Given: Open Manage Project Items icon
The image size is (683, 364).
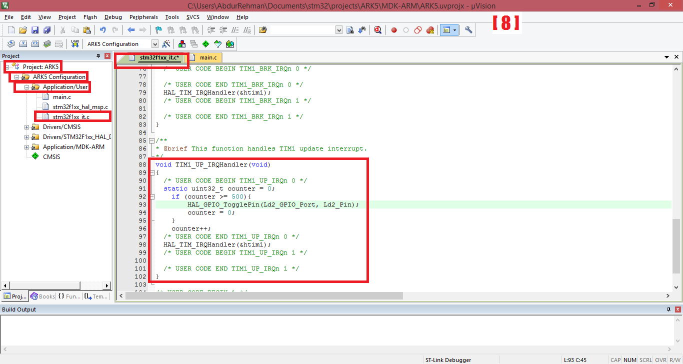Looking at the screenshot, I should pyautogui.click(x=182, y=43).
